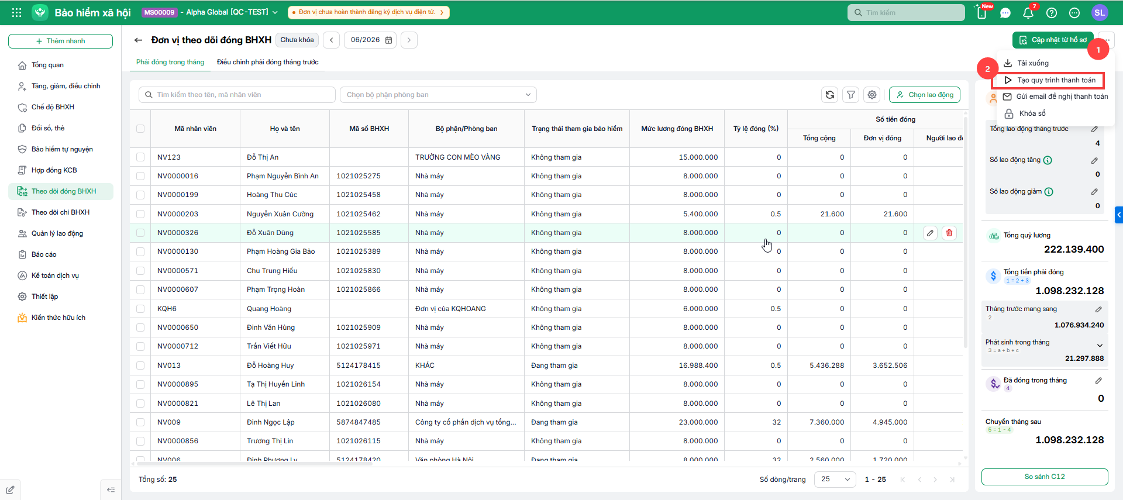Open the notifications bell
This screenshot has height=500, width=1123.
tap(1028, 13)
